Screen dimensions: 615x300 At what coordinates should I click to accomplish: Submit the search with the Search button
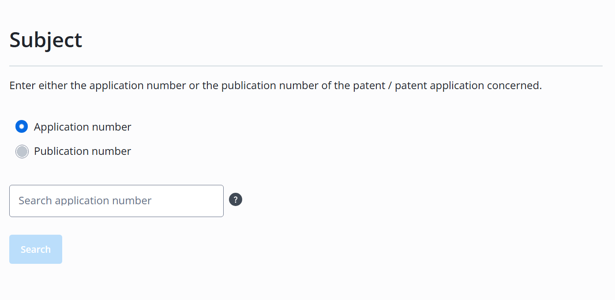[36, 249]
